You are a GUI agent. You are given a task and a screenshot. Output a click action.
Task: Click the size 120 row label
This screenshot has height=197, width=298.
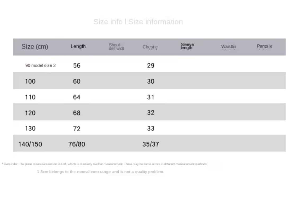pos(30,113)
